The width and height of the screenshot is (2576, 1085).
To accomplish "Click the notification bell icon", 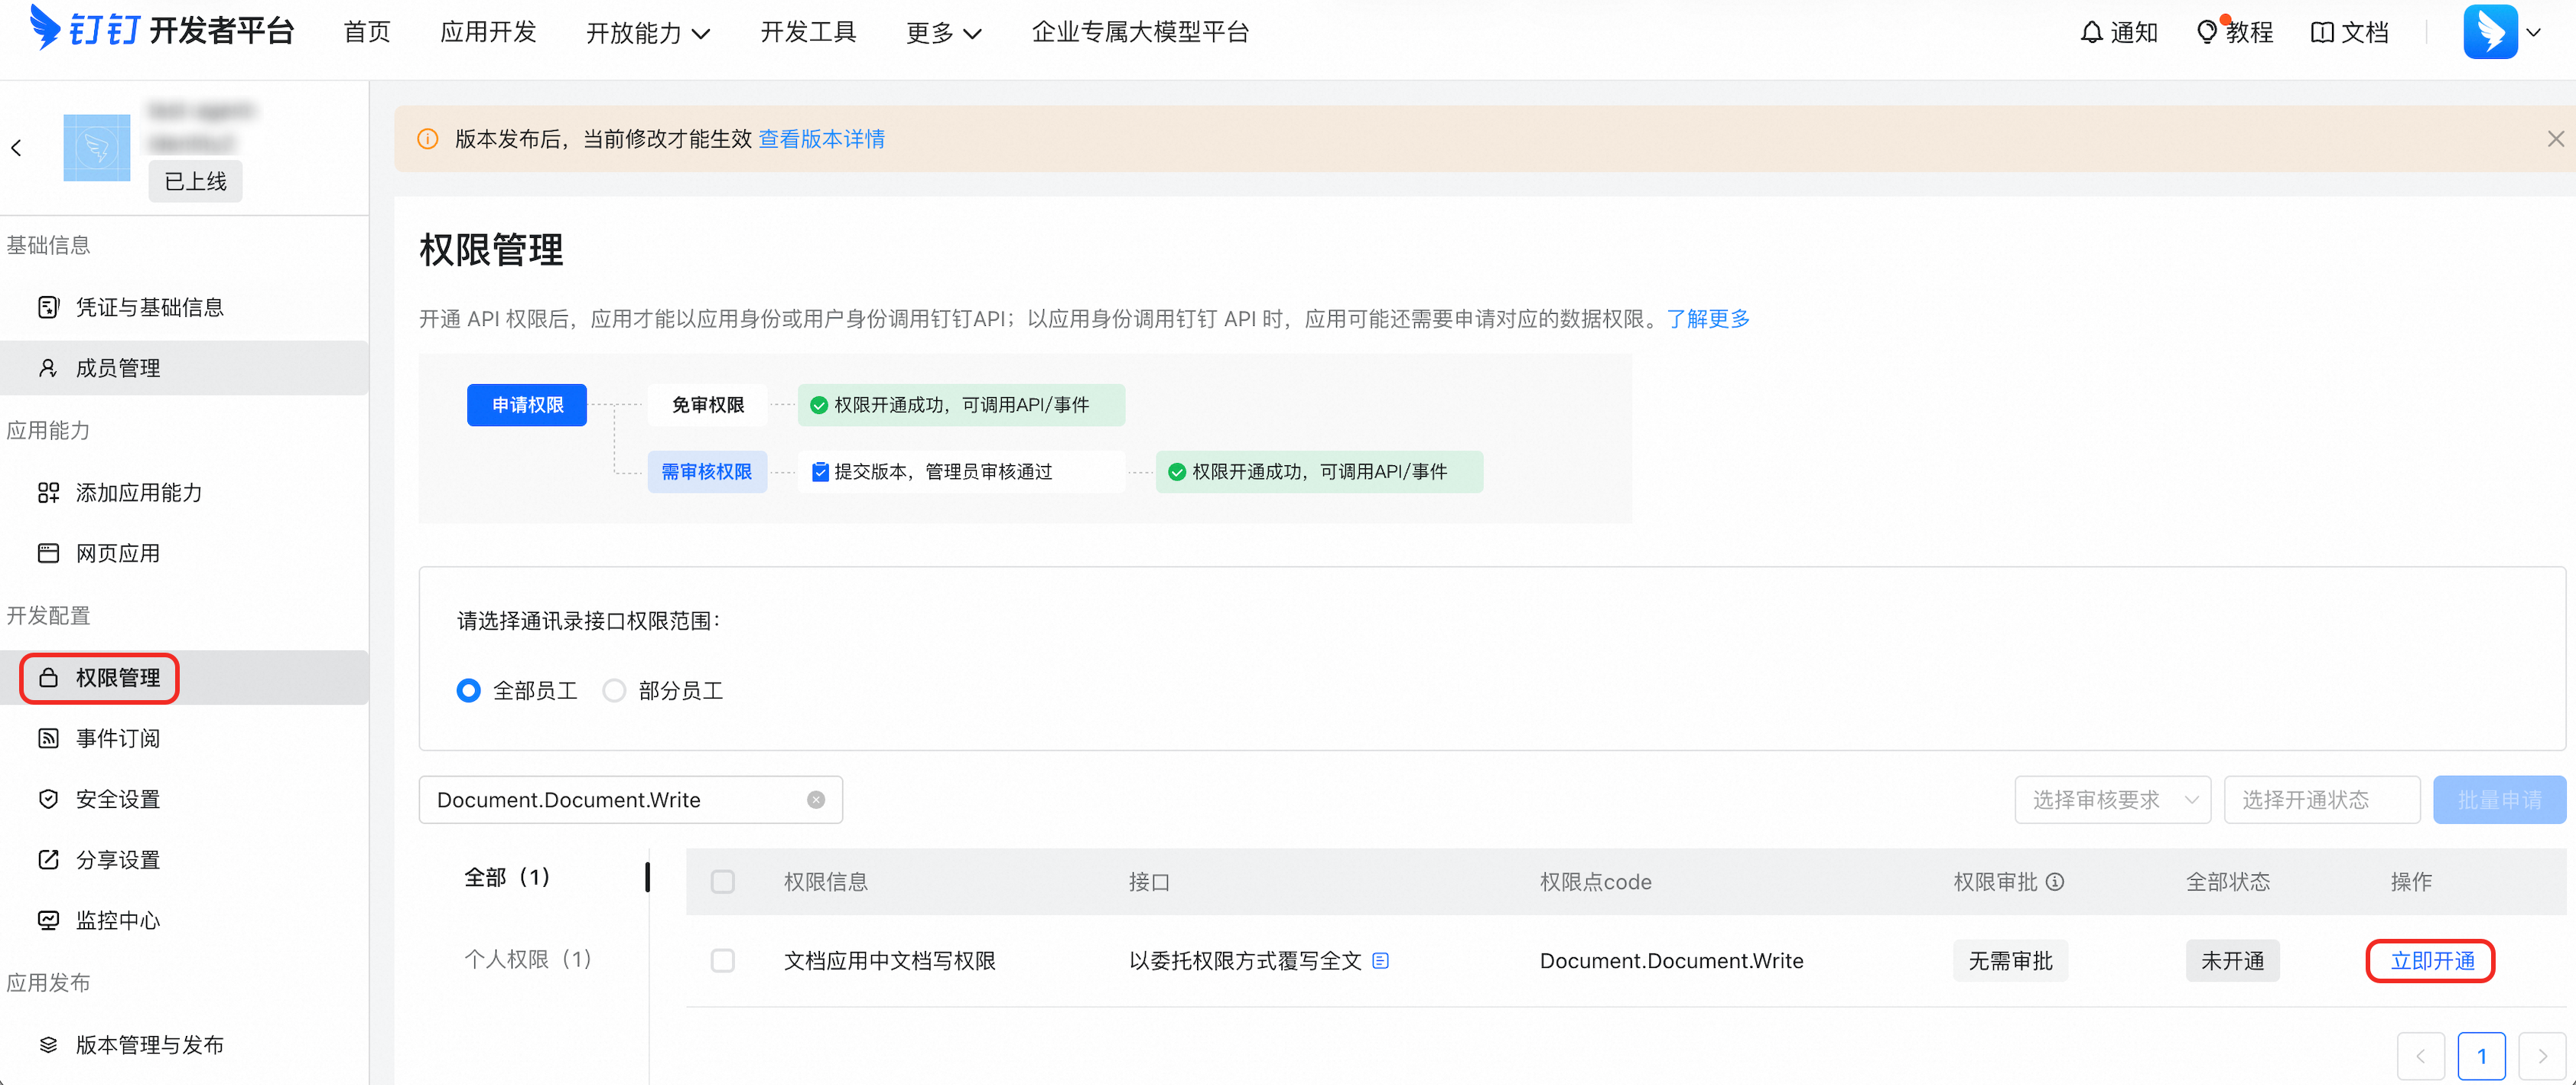I will (2091, 32).
